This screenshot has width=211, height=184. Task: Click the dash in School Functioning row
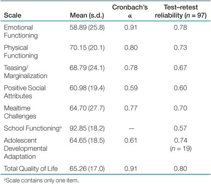click(x=131, y=129)
